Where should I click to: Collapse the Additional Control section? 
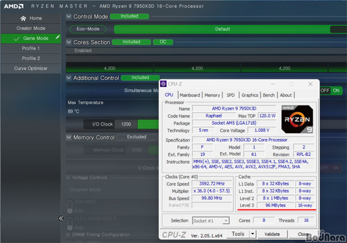(x=69, y=78)
